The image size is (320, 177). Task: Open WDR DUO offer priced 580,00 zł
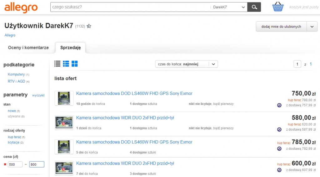pyautogui.click(x=125, y=118)
